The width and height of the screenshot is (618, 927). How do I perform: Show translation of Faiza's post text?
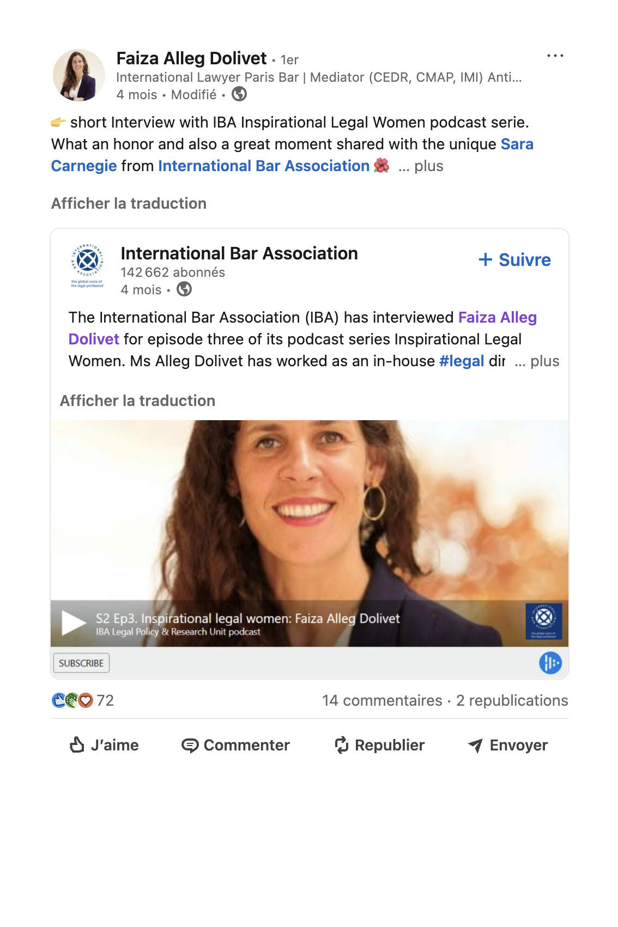(x=129, y=203)
